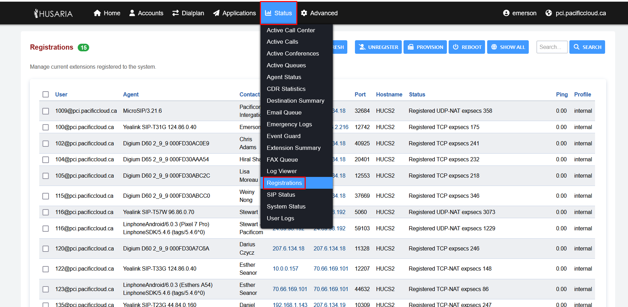Click the Show All button
Screen dimensions: 628x307
click(508, 47)
